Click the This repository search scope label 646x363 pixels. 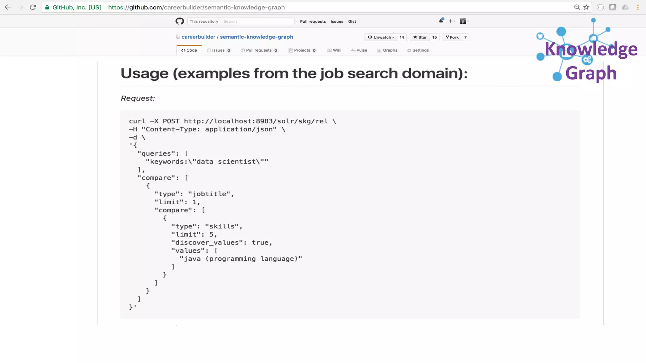[204, 21]
